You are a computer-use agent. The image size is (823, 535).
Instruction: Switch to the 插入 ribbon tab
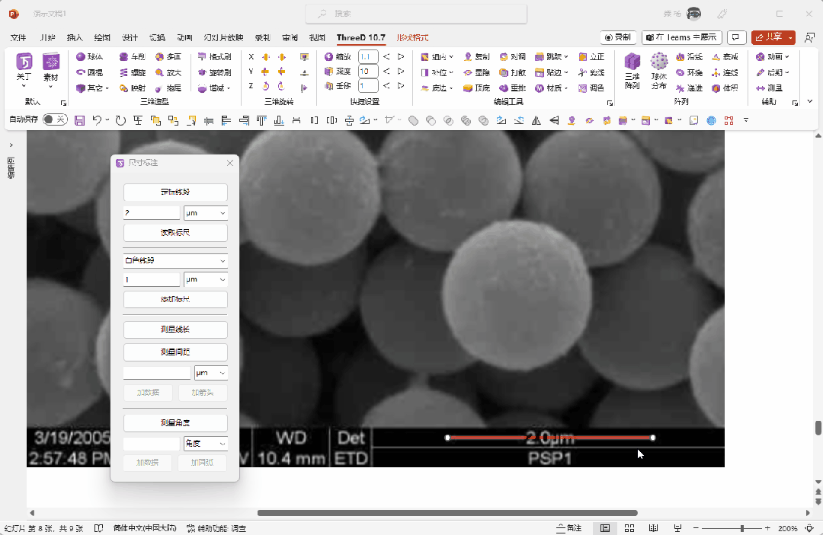[75, 38]
